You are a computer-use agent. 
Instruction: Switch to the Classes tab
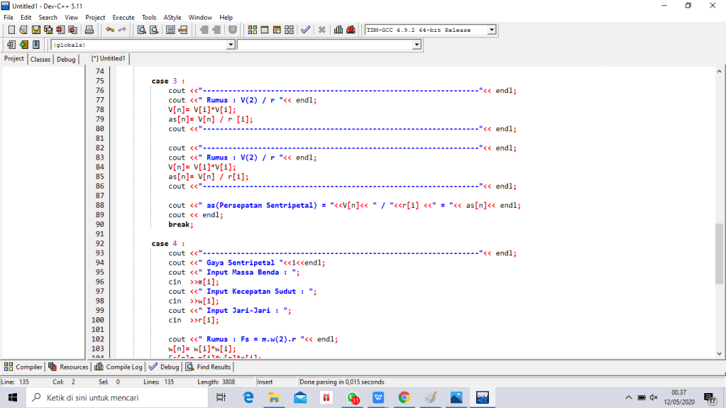click(x=40, y=59)
